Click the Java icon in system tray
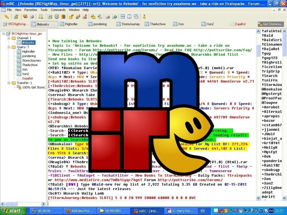 tap(226, 211)
